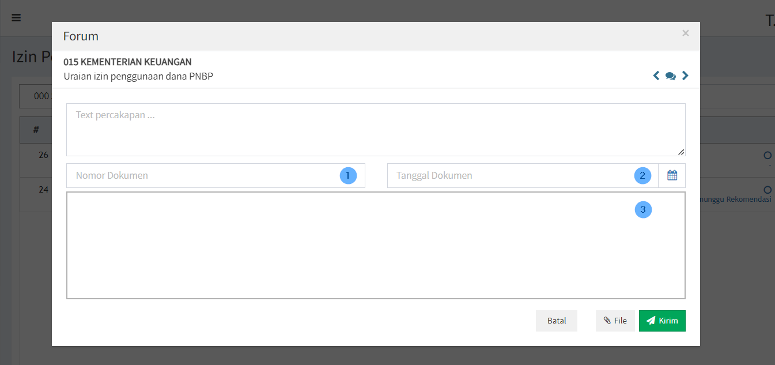Close the Forum dialog with X
The height and width of the screenshot is (365, 775).
pyautogui.click(x=685, y=33)
